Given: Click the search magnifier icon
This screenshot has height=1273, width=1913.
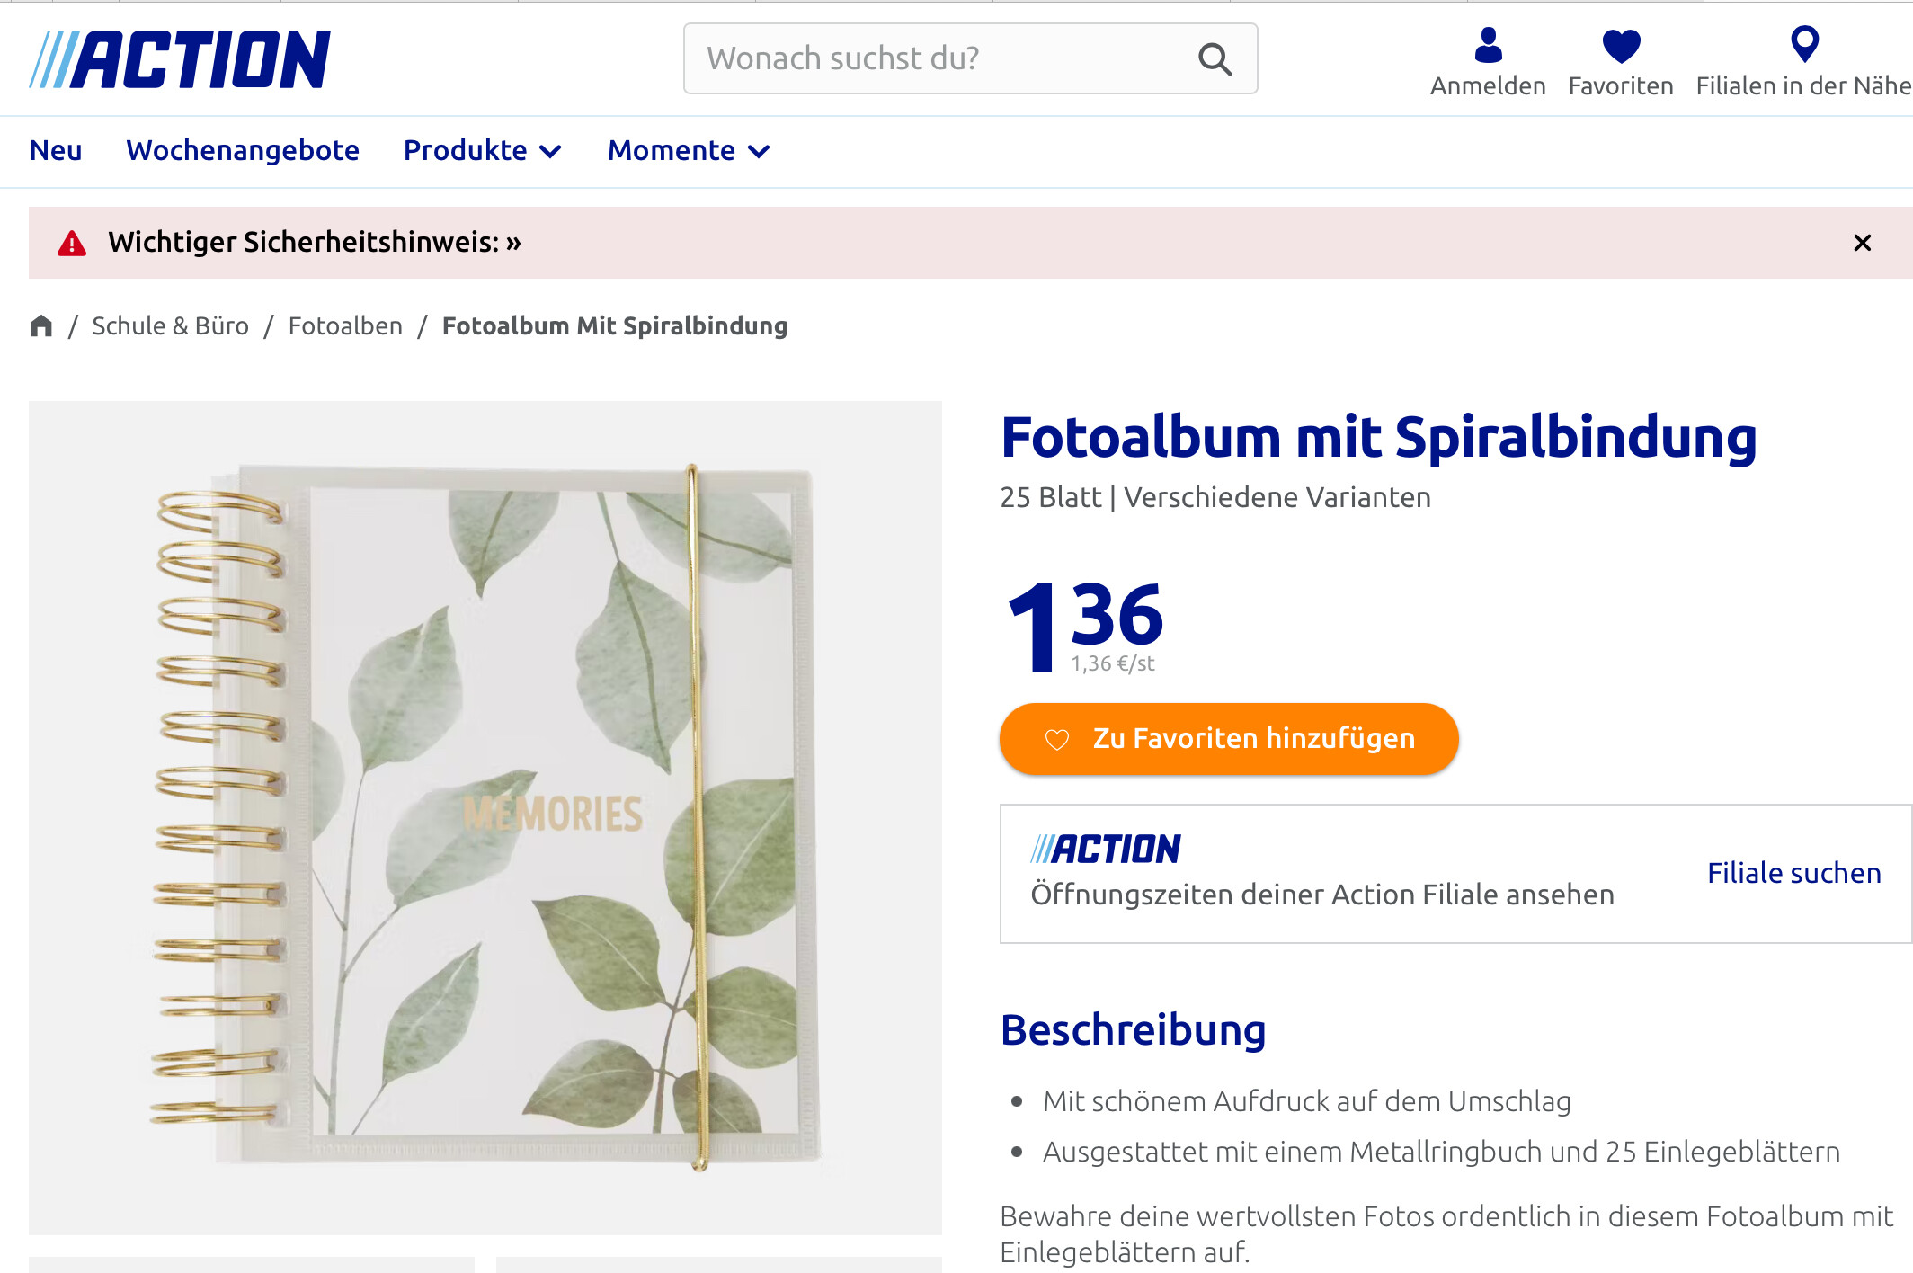Looking at the screenshot, I should [1215, 59].
